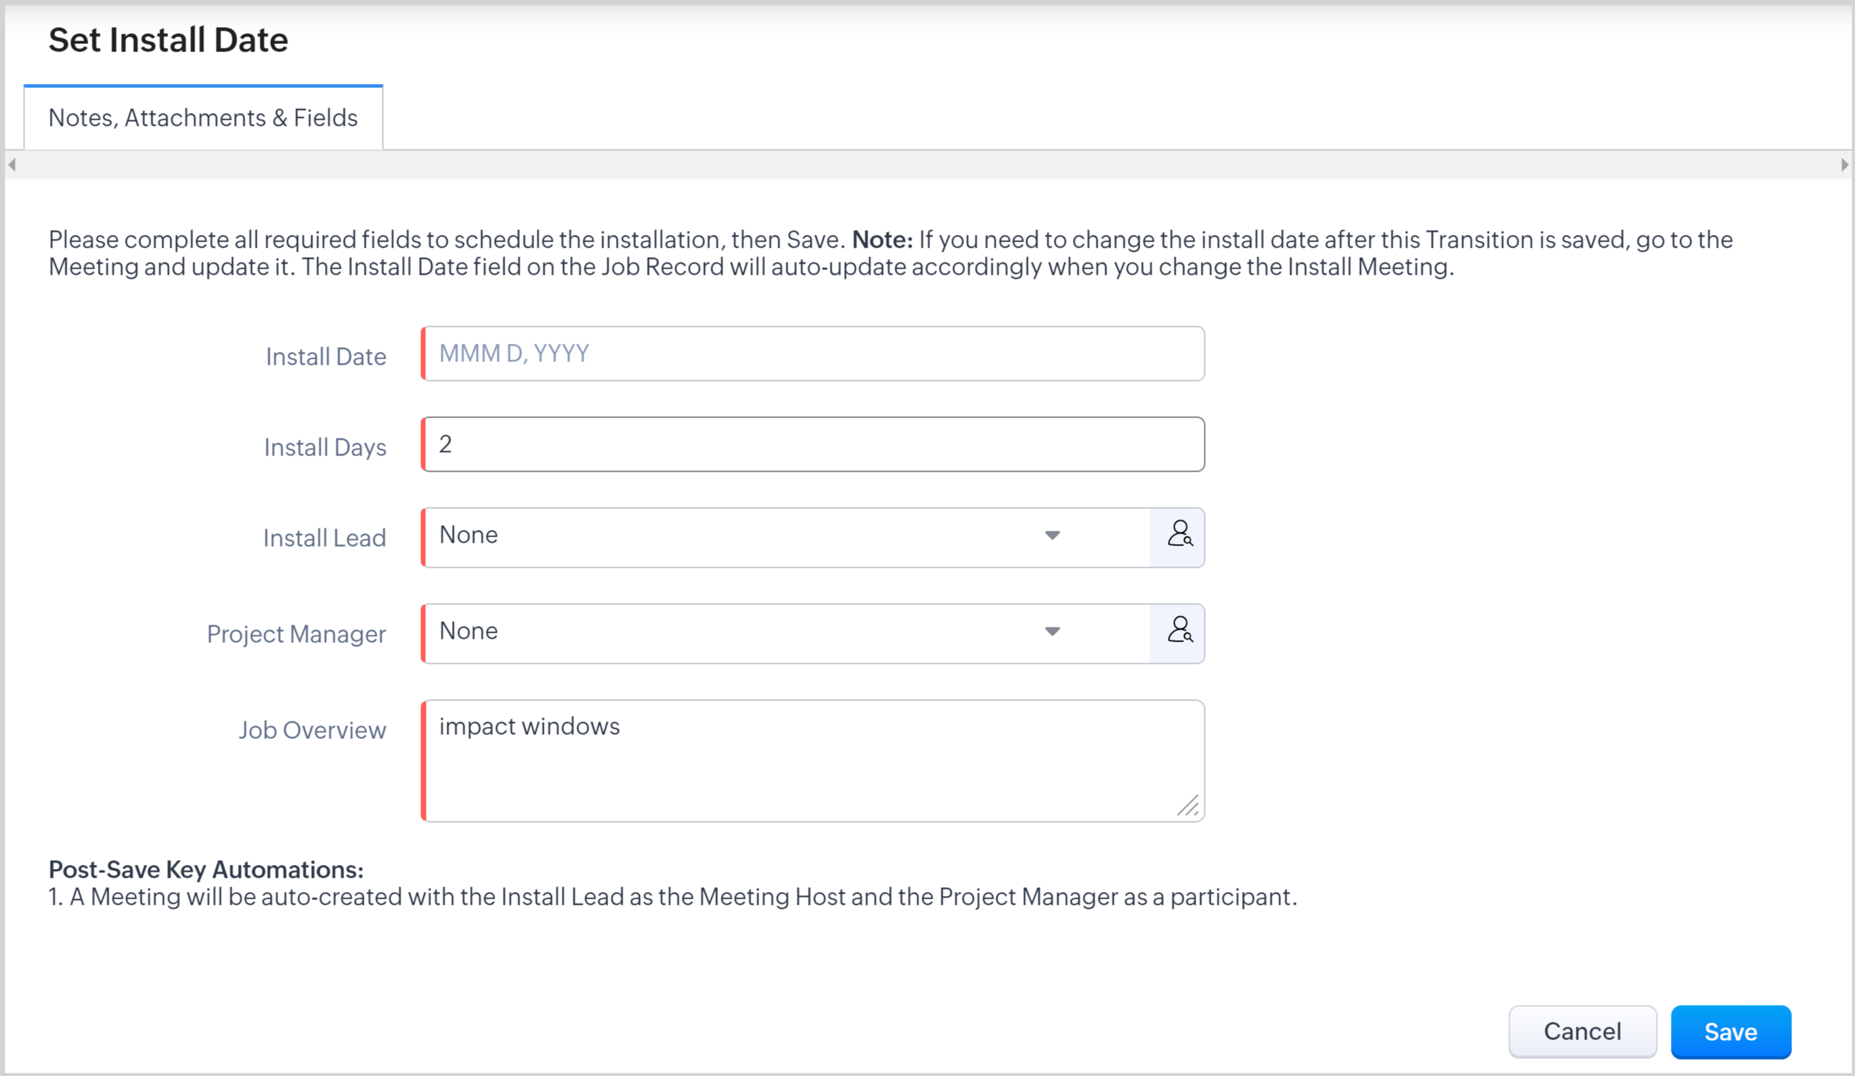Viewport: 1855px width, 1076px height.
Task: Click the Project Manager 'None' selection text
Action: tap(469, 631)
